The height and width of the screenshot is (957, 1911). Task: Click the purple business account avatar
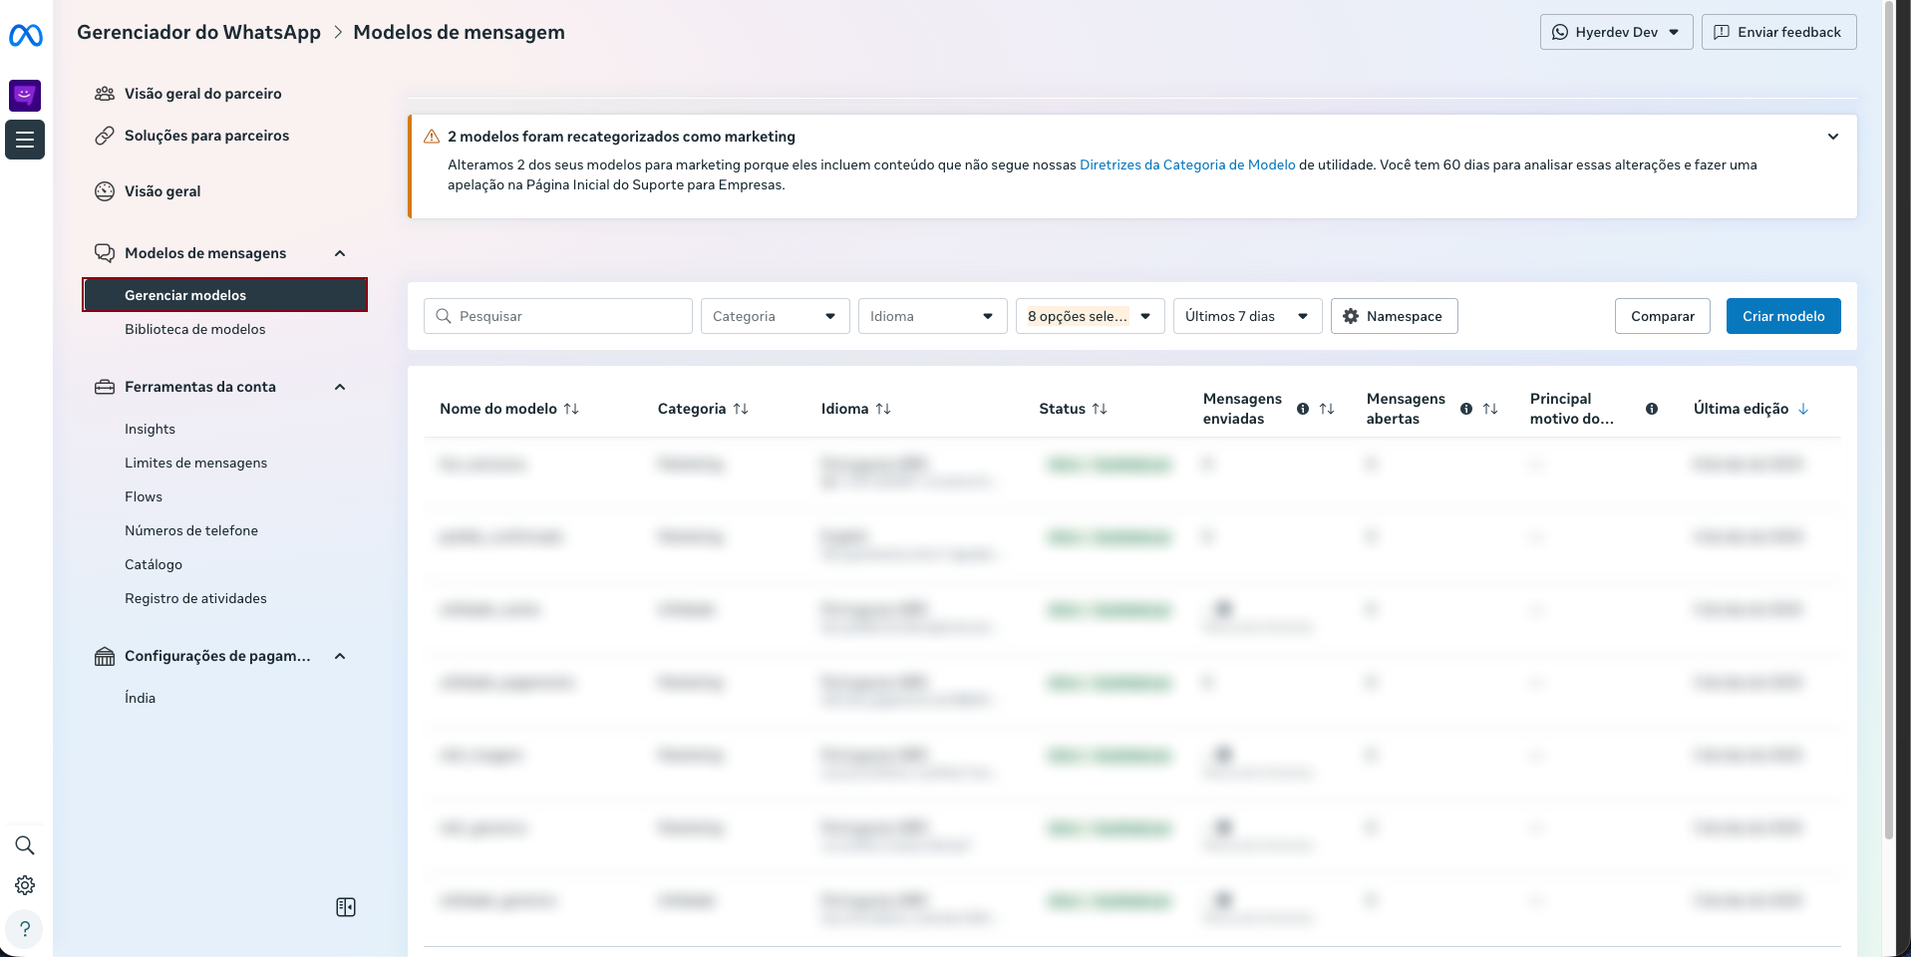point(25,96)
